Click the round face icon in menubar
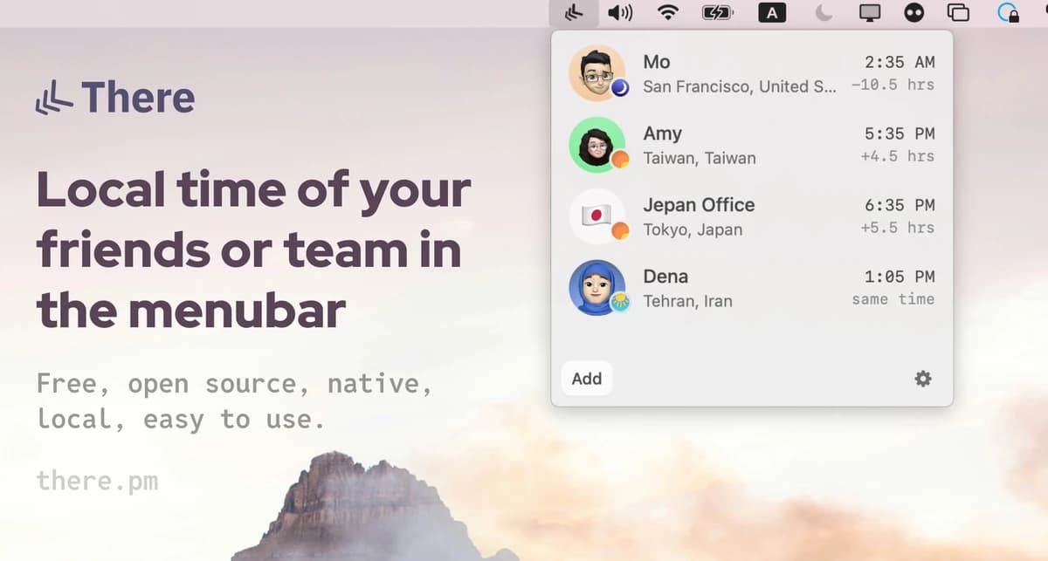1048x561 pixels. pos(914,13)
